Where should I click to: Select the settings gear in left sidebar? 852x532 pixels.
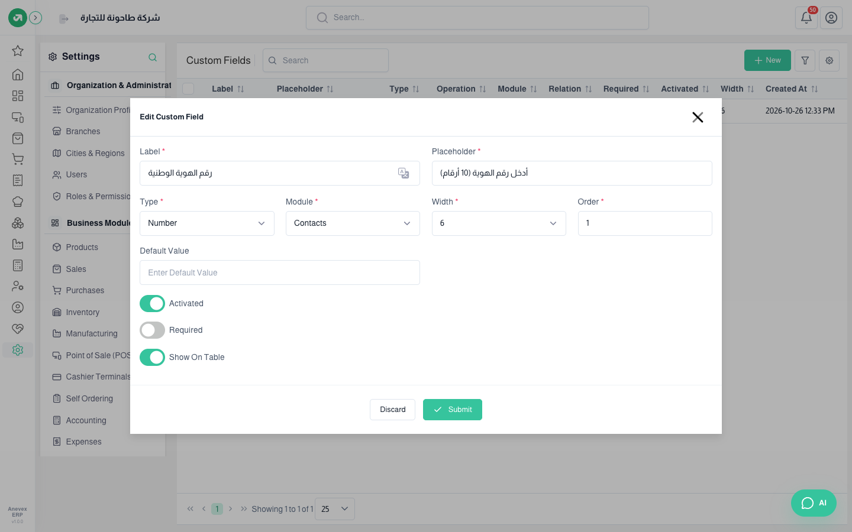[18, 350]
